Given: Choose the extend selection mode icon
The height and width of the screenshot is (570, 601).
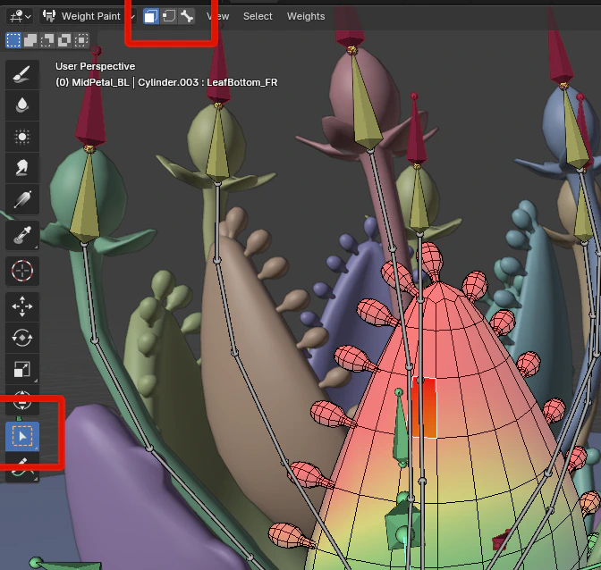Looking at the screenshot, I should click(30, 40).
